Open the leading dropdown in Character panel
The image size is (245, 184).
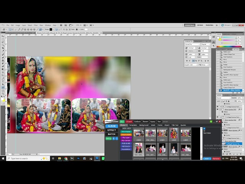point(209,48)
